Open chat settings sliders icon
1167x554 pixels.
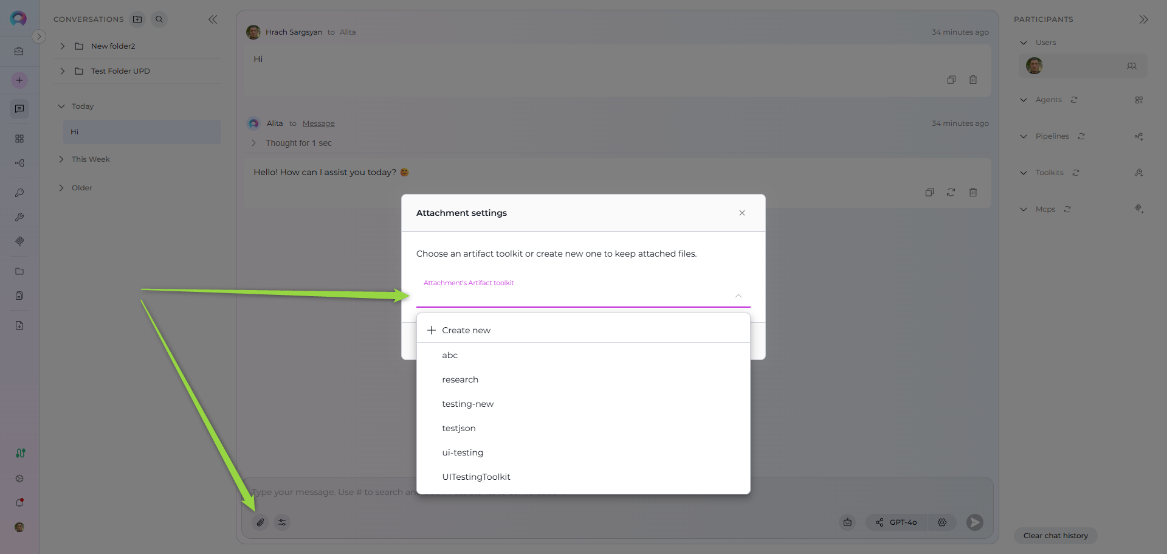coord(282,522)
